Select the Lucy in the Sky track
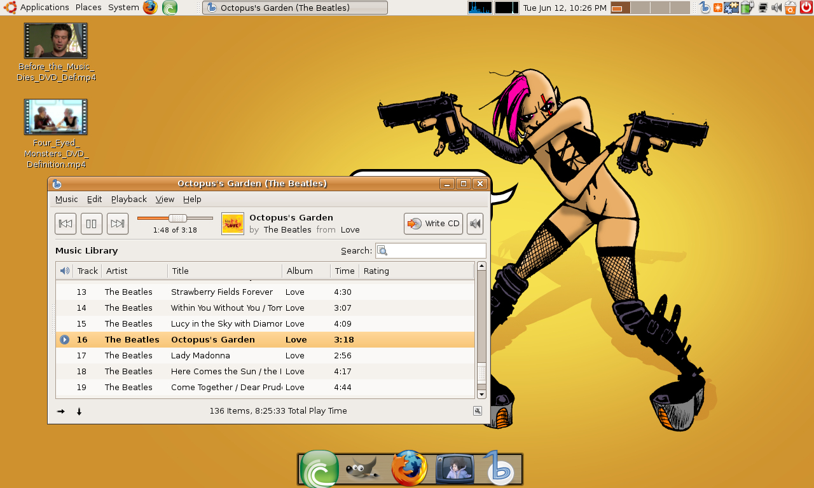 click(x=265, y=323)
